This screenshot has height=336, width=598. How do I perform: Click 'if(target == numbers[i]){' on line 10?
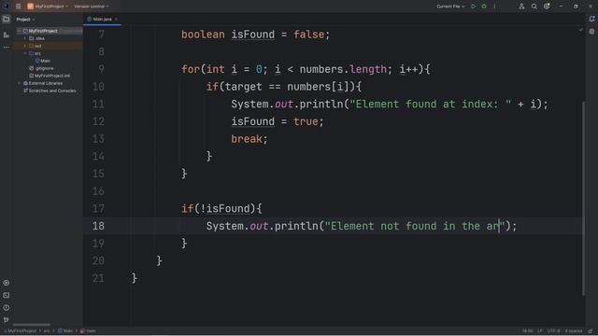pyautogui.click(x=284, y=87)
